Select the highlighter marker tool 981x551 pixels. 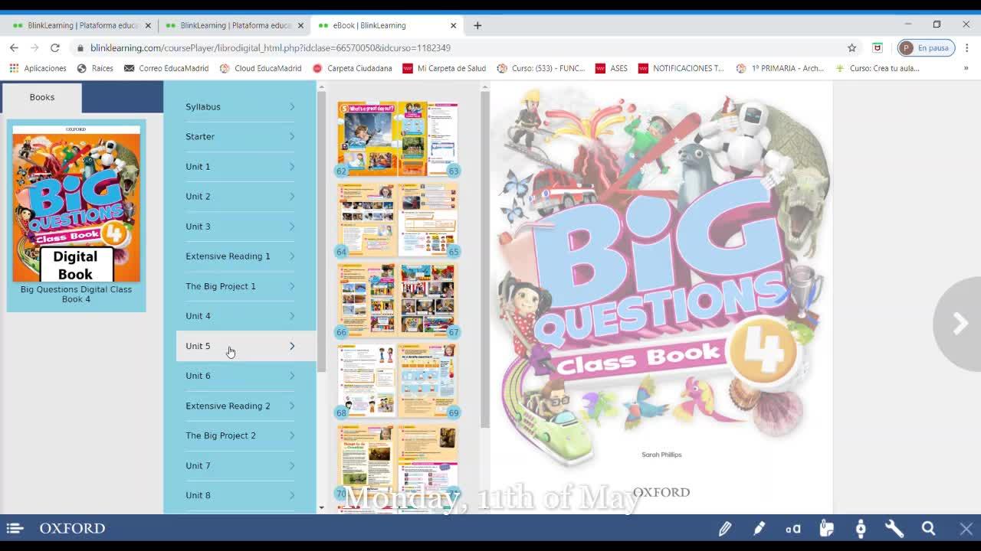tap(759, 528)
